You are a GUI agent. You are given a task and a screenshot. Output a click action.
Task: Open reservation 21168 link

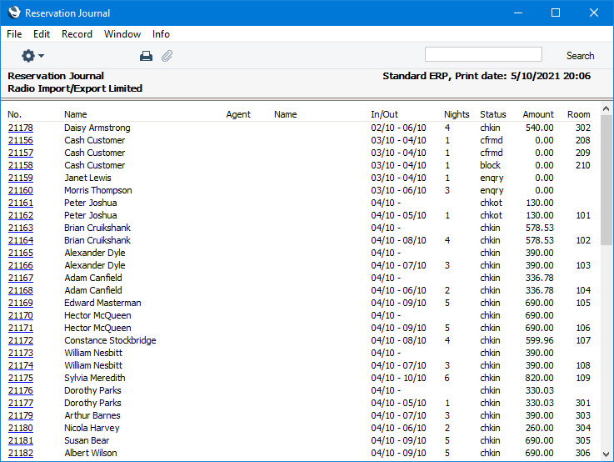pos(21,290)
